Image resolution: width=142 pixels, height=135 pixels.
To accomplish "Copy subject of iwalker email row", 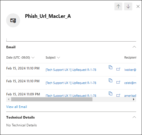I will pos(111,67).
